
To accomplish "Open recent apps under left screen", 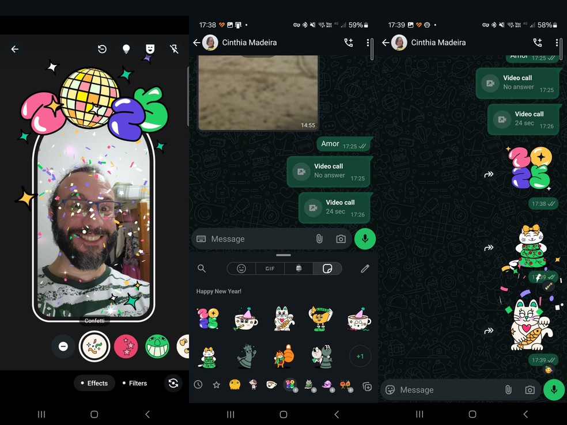I will [x=41, y=414].
